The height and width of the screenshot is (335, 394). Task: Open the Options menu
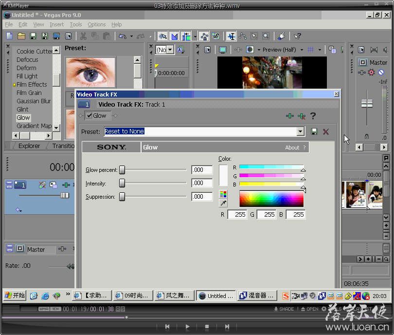pos(96,24)
